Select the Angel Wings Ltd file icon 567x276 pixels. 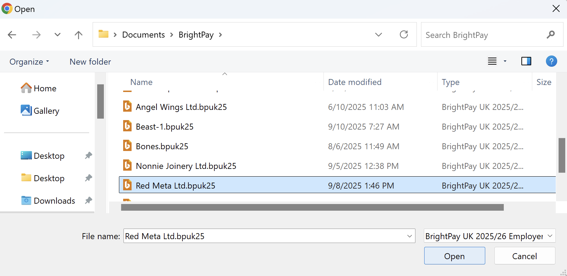tap(127, 107)
